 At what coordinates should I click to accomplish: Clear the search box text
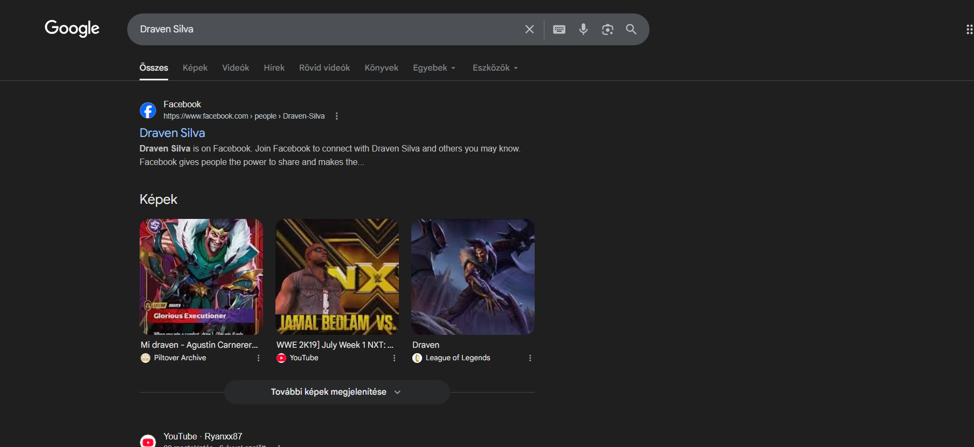pos(529,29)
